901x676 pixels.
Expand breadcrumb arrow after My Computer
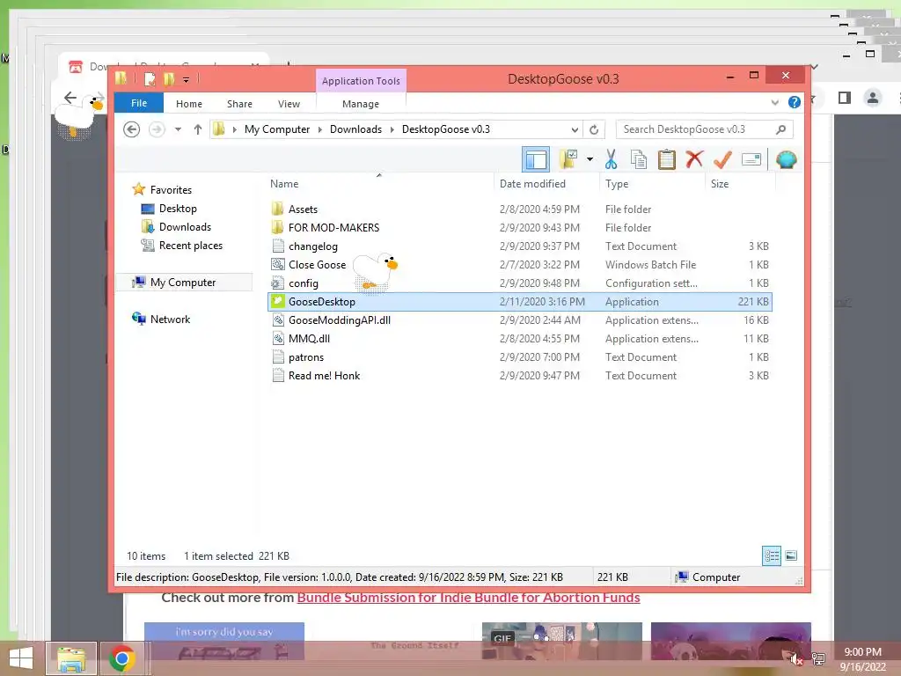(319, 129)
